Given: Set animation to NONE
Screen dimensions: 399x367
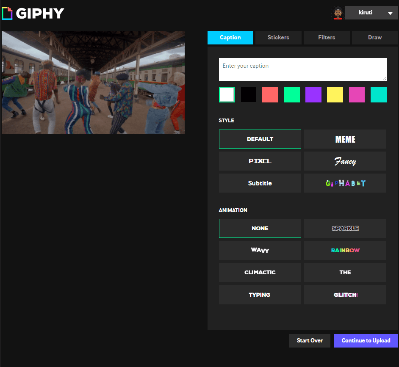Looking at the screenshot, I should click(260, 229).
